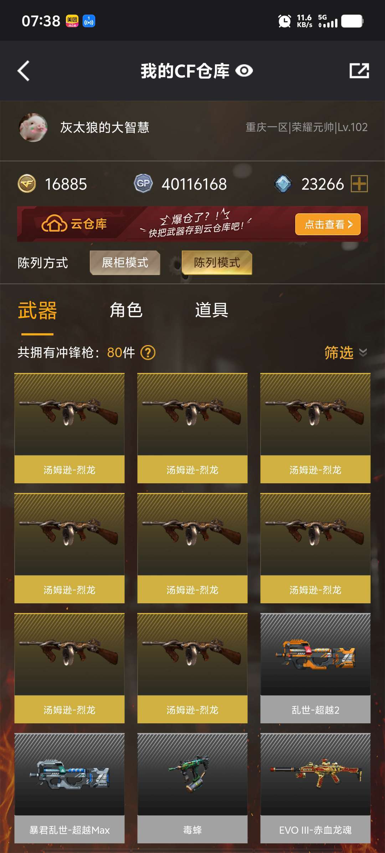Expand the 筛选 filter dropdown
The width and height of the screenshot is (385, 853).
click(x=345, y=353)
